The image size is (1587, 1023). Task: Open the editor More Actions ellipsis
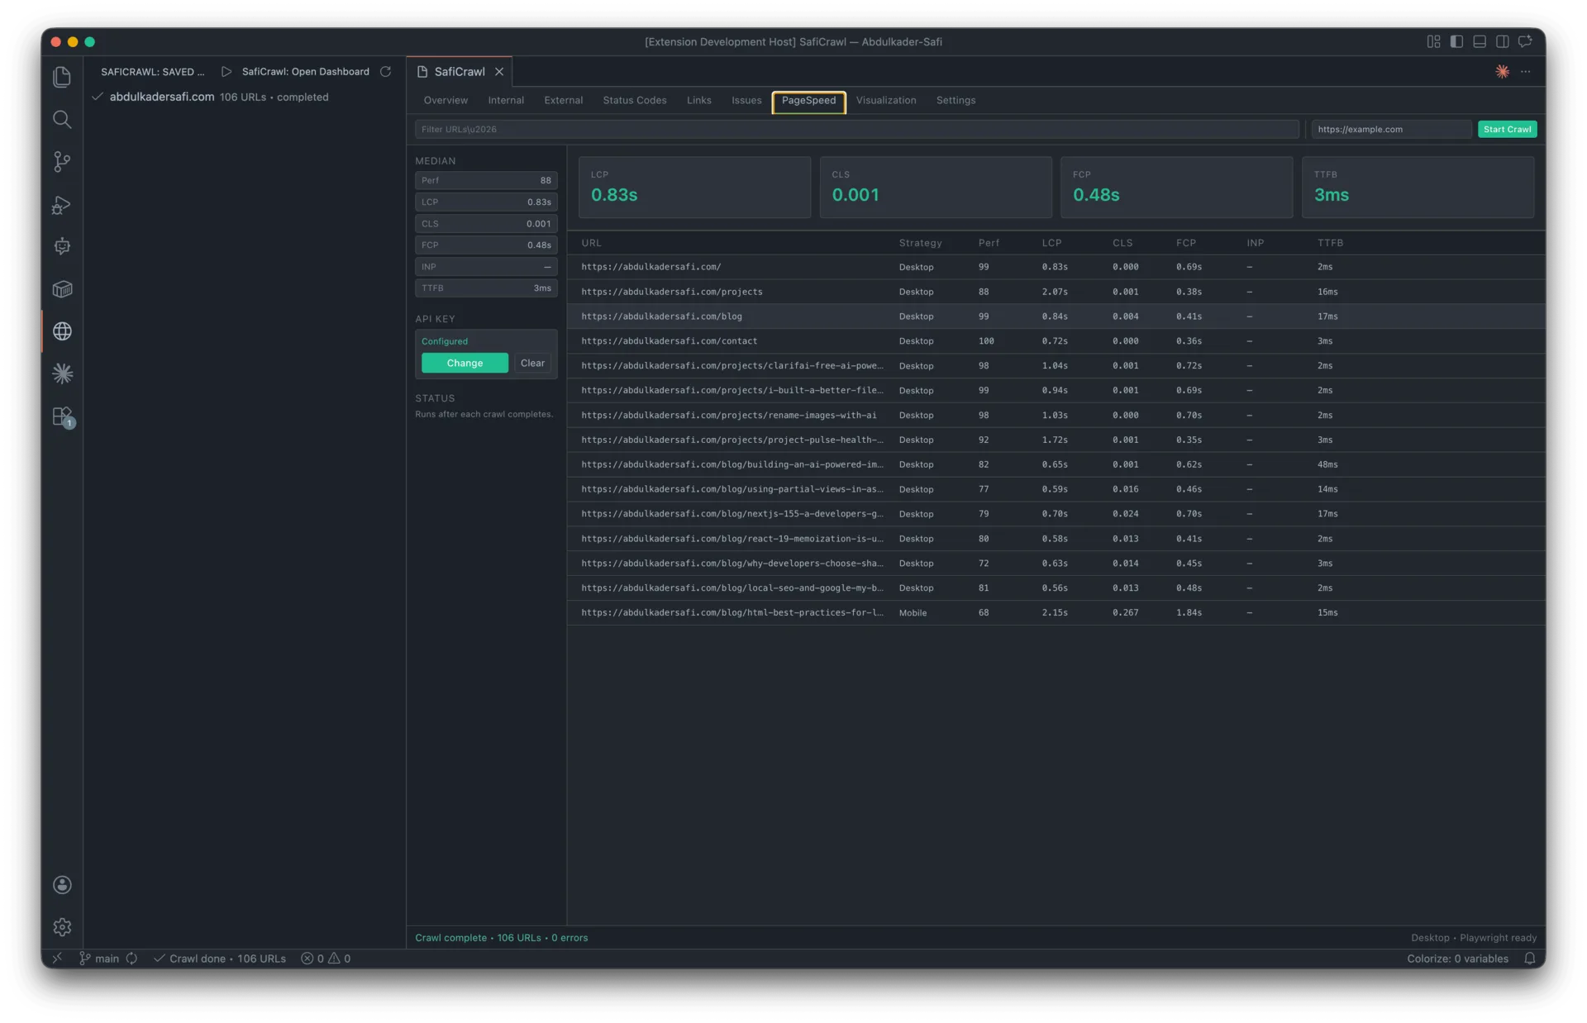pyautogui.click(x=1525, y=72)
